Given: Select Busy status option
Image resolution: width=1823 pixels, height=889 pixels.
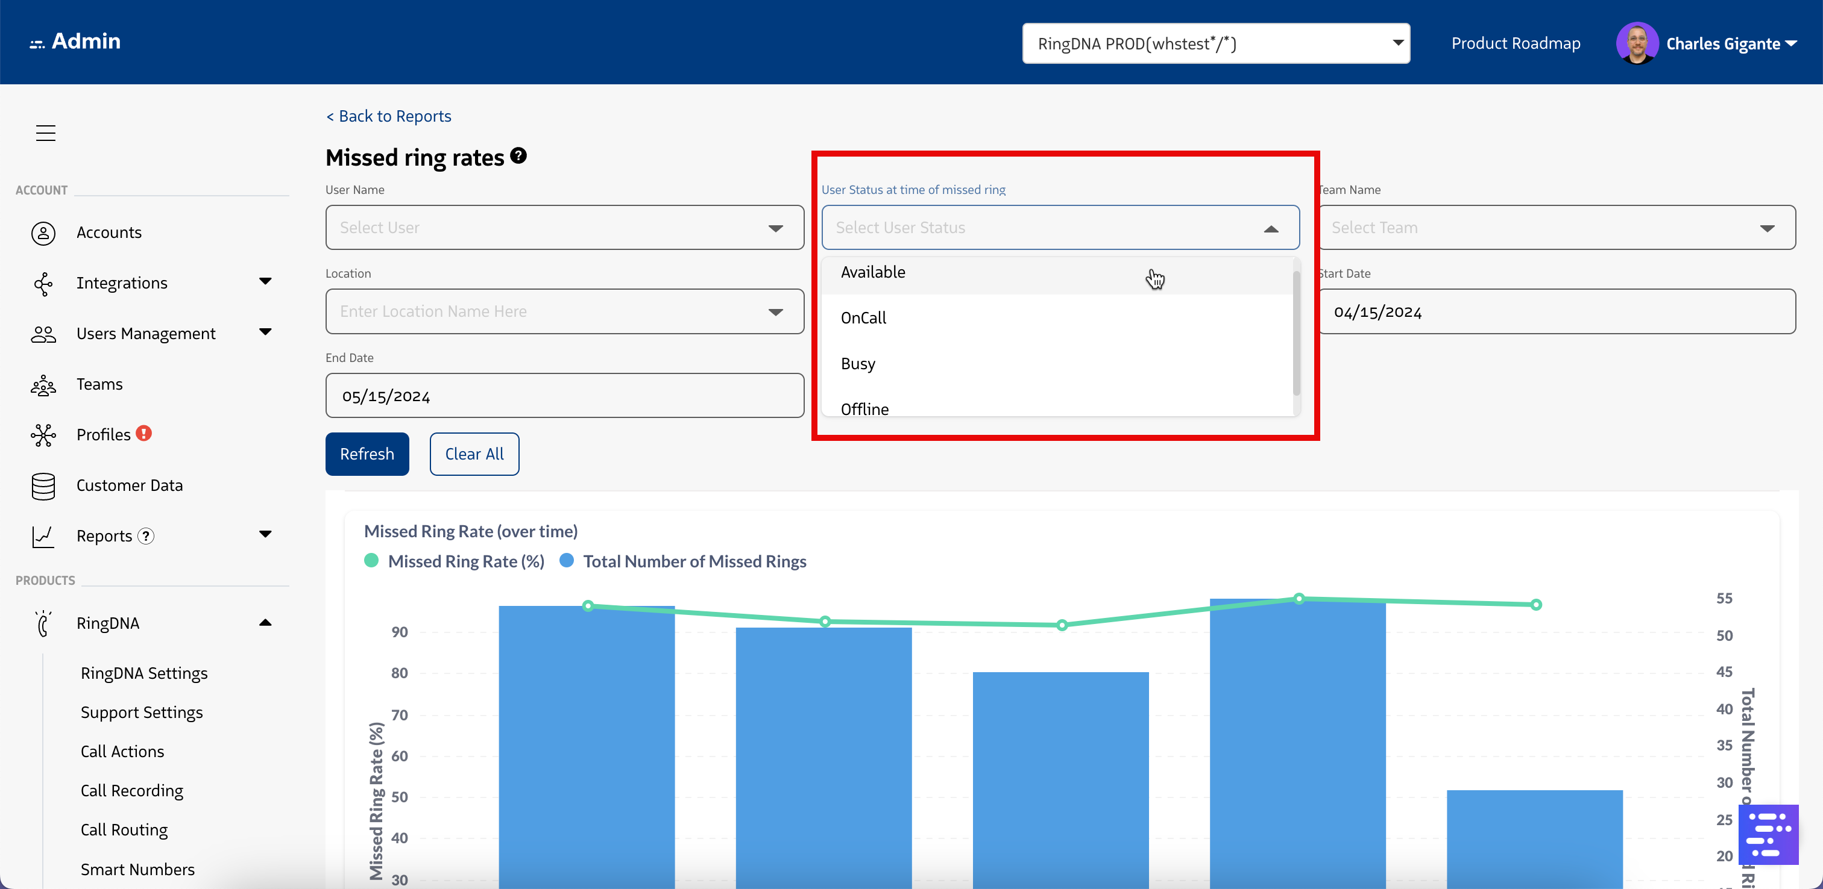Looking at the screenshot, I should click(858, 364).
